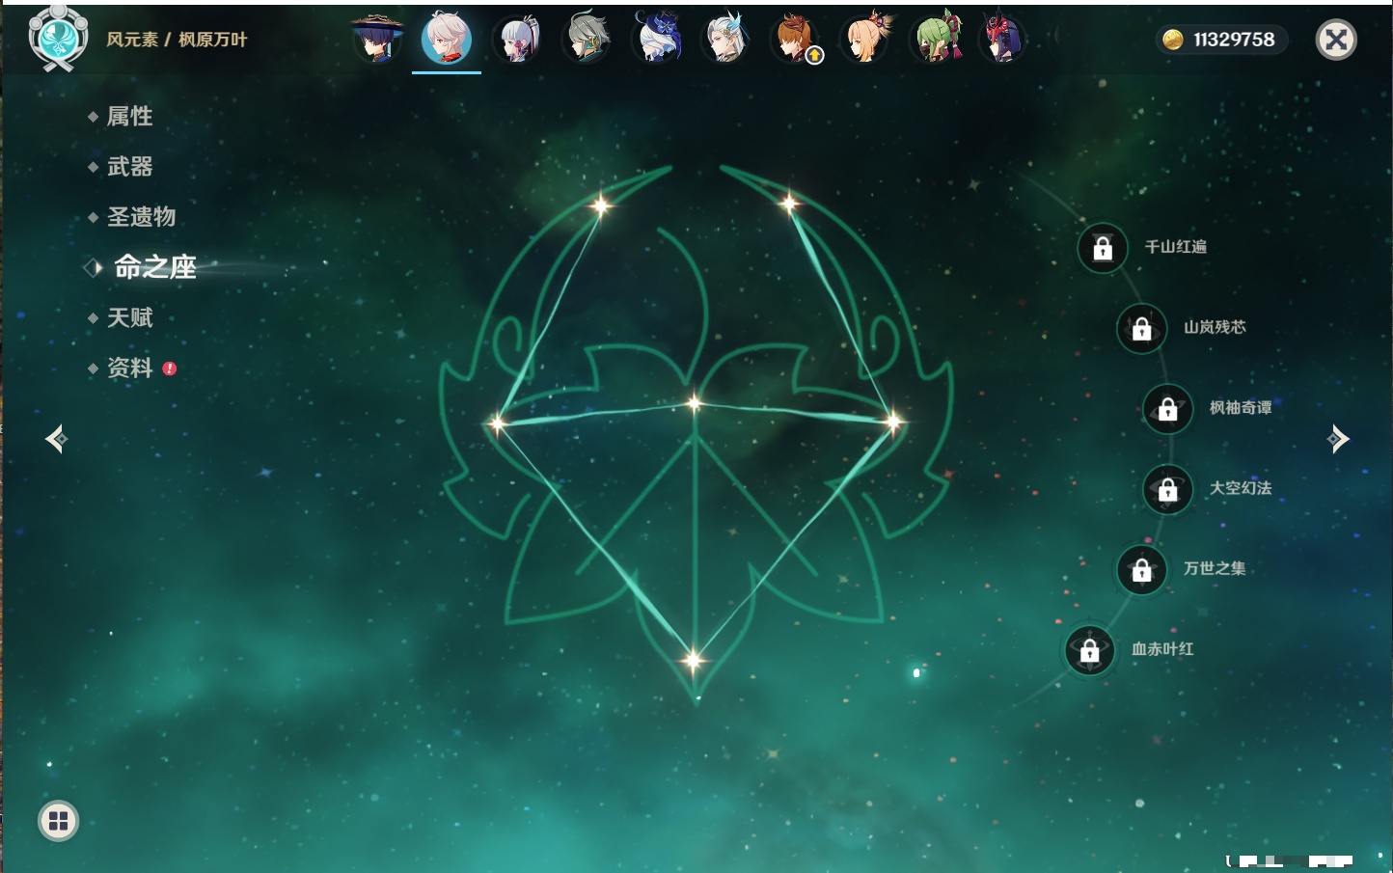Open the 天赋 talents menu
This screenshot has height=873, width=1393.
(129, 317)
